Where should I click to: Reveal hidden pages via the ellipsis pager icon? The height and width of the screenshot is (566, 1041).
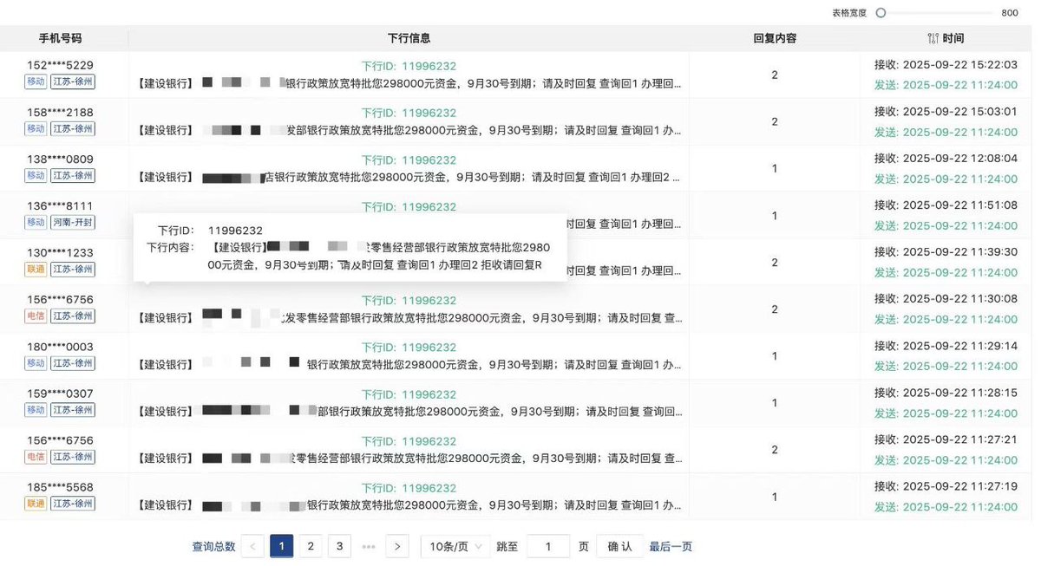(x=368, y=546)
